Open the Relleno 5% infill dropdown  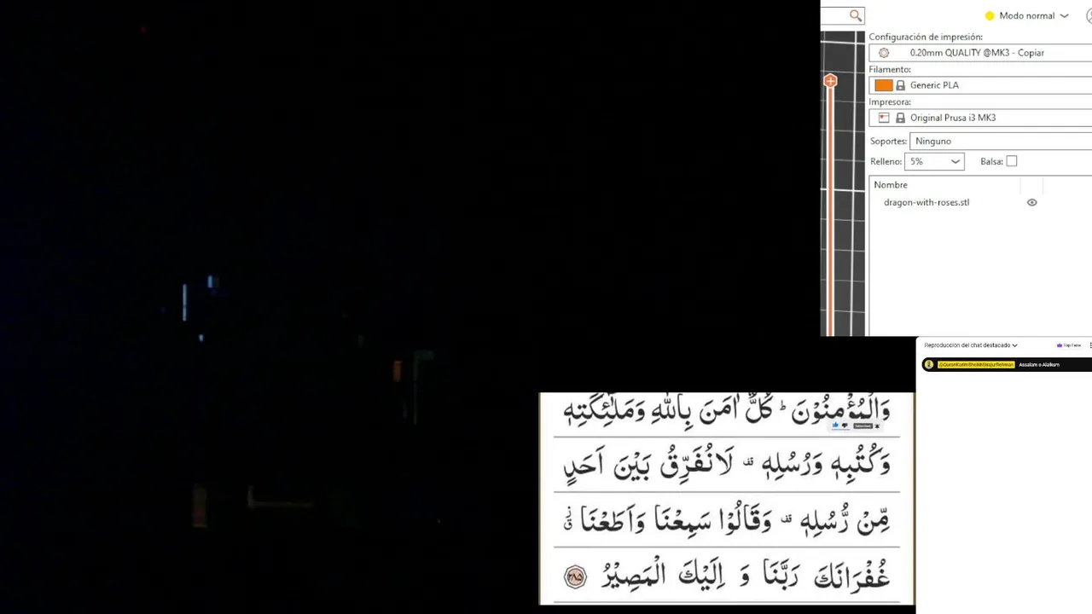934,161
